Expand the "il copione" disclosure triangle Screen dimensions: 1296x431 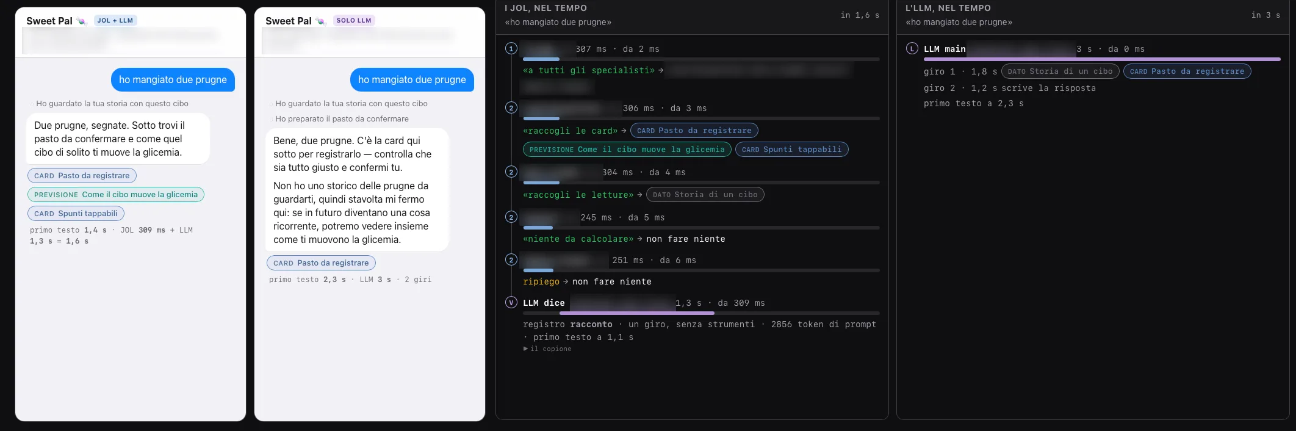[525, 349]
